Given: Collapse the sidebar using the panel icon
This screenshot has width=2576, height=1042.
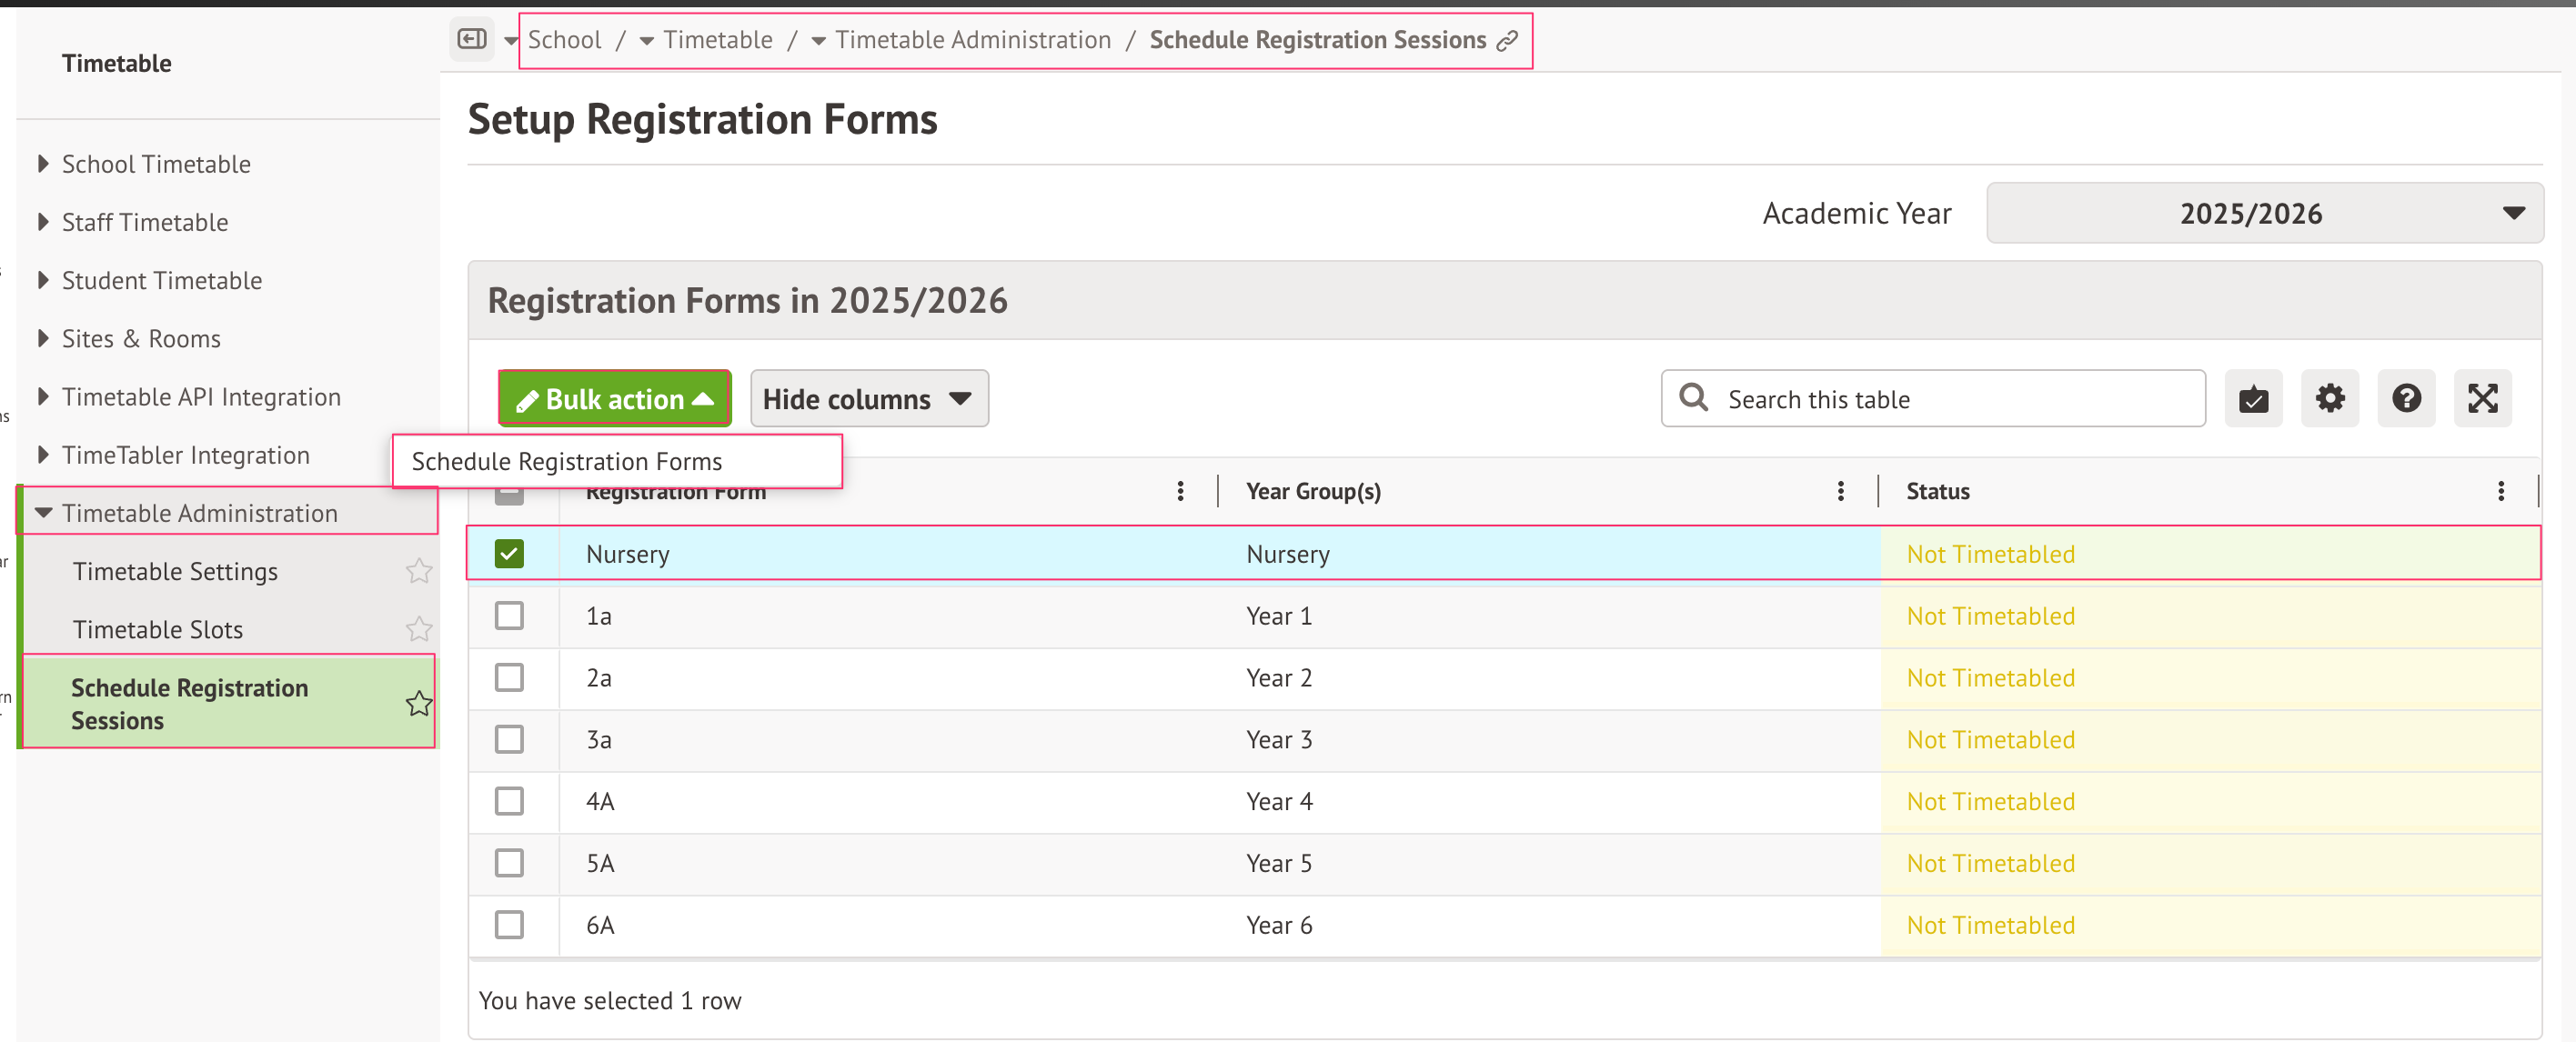Looking at the screenshot, I should 472,39.
